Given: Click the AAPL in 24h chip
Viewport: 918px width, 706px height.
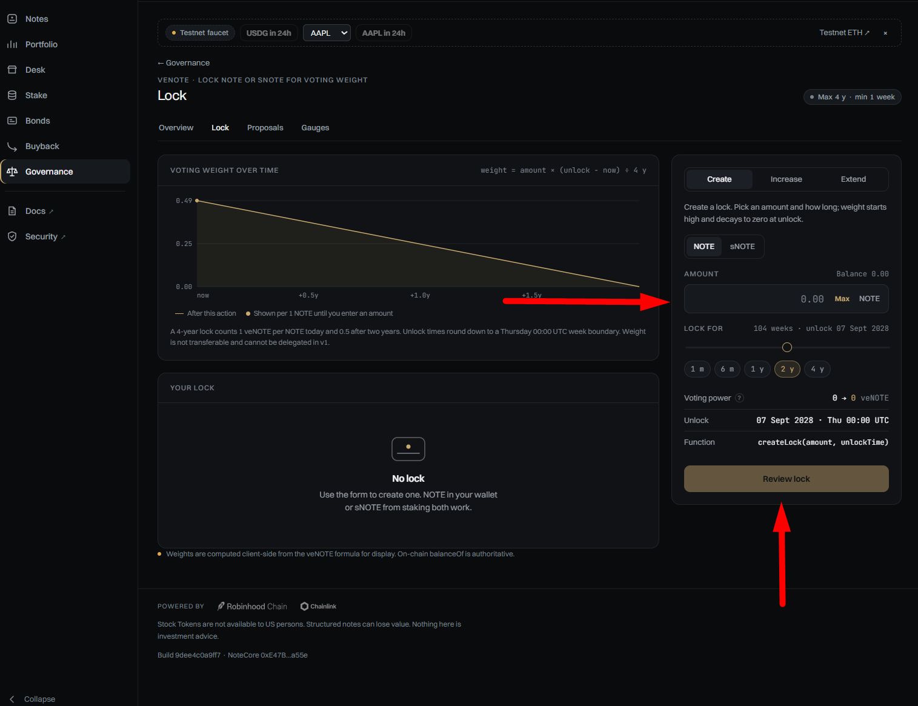Looking at the screenshot, I should coord(384,33).
